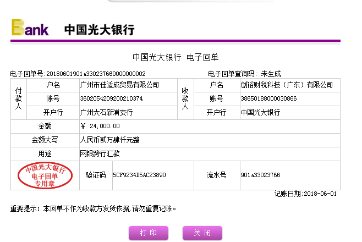Select the receipt number 20180601901a33023766...
Image resolution: width=362 pixels, height=242 pixels.
[96, 74]
